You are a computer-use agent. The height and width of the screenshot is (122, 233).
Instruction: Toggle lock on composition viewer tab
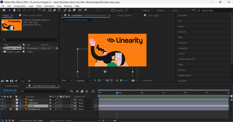click(x=69, y=15)
